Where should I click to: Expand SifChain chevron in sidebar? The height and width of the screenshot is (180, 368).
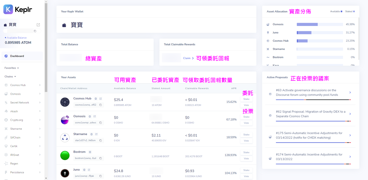point(40,137)
